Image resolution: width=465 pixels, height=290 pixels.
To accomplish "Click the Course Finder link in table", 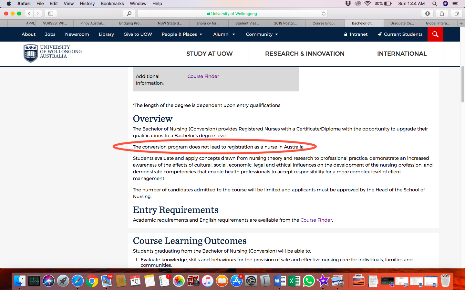I will 203,76.
